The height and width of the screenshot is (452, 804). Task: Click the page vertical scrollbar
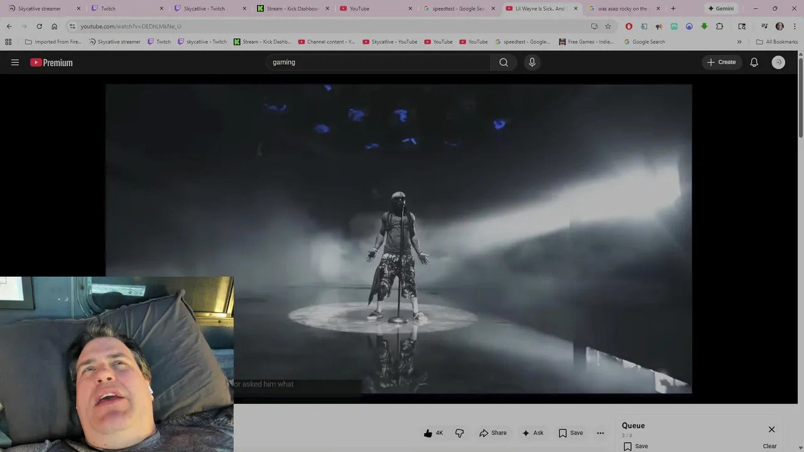[x=800, y=97]
